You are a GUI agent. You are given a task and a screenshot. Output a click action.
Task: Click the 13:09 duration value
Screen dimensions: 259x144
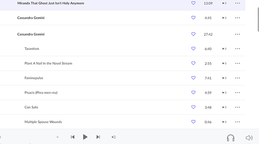208,3
